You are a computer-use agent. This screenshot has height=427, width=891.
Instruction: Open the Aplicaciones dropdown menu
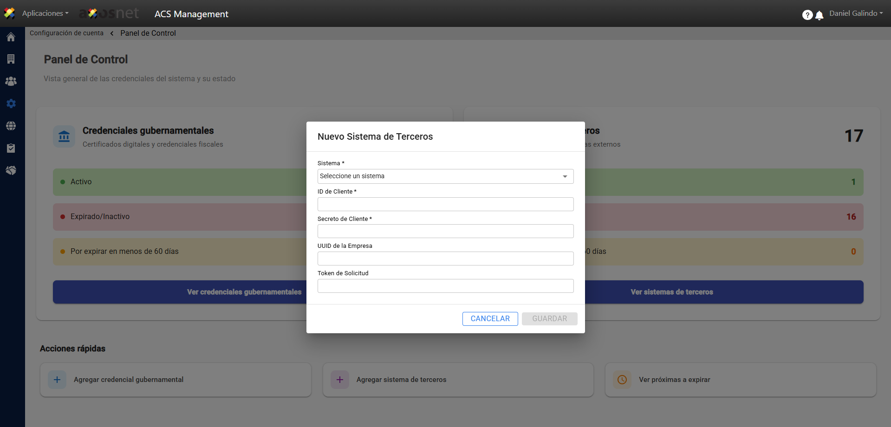pyautogui.click(x=45, y=13)
